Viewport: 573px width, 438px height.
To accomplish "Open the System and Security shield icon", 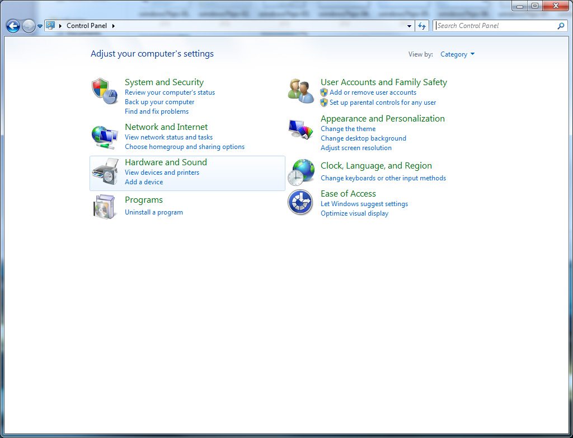I will (105, 91).
